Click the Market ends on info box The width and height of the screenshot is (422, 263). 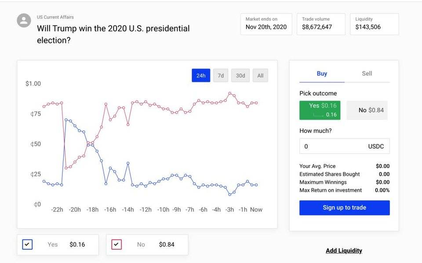click(266, 24)
